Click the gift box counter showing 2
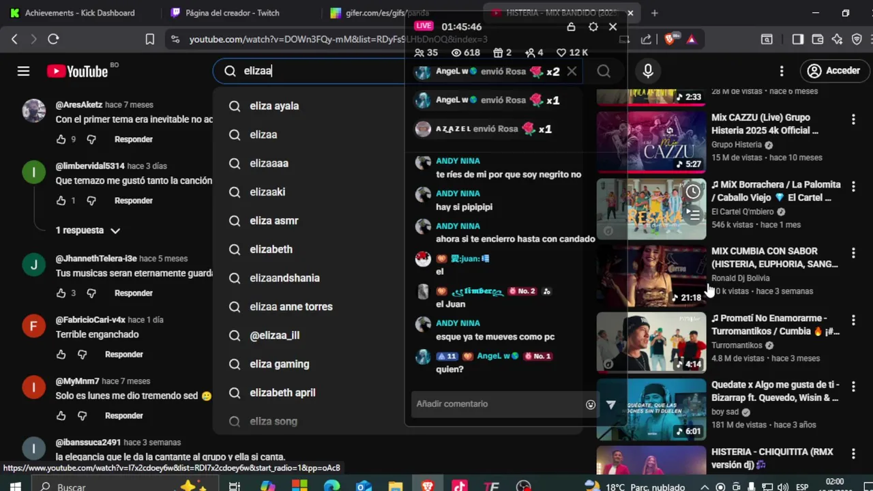Image resolution: width=873 pixels, height=491 pixels. tap(503, 53)
